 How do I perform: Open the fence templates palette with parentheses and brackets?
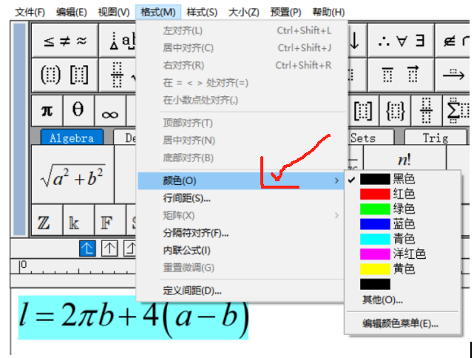coord(65,75)
